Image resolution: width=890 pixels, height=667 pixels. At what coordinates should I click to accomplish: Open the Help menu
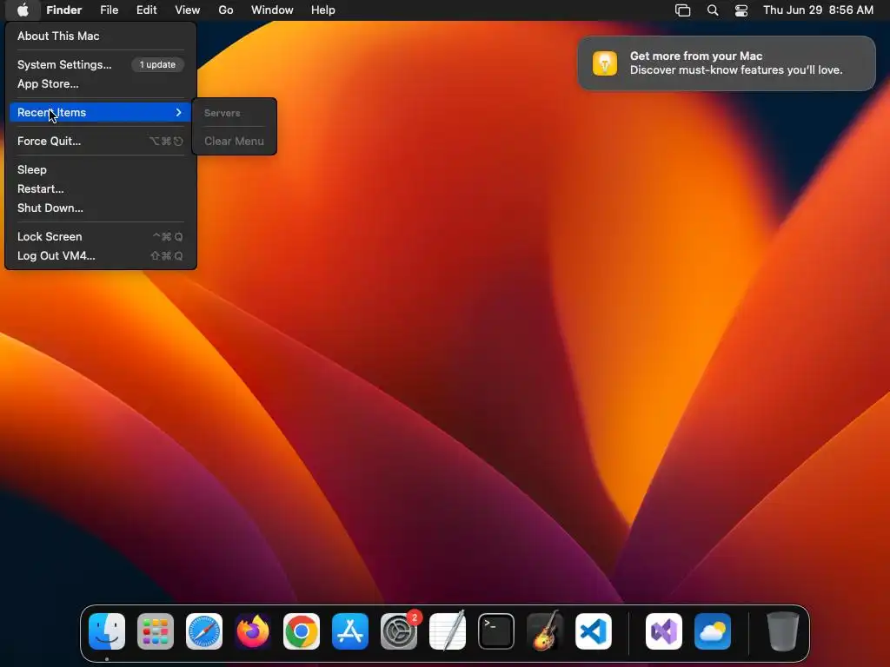(323, 10)
